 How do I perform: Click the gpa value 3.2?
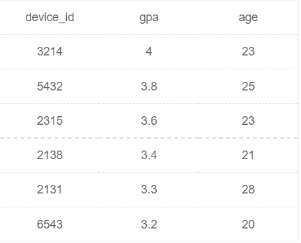point(149,225)
